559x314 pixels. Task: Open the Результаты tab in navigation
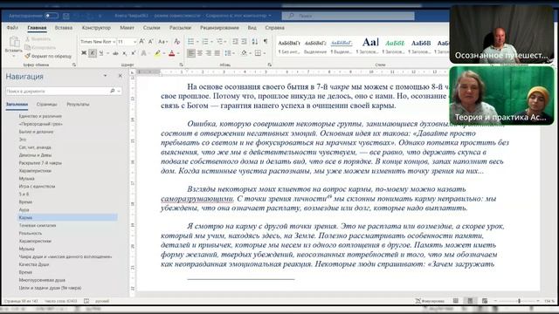(78, 105)
